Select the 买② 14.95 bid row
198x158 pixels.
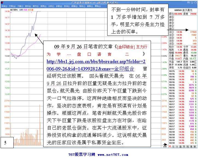click(x=183, y=35)
